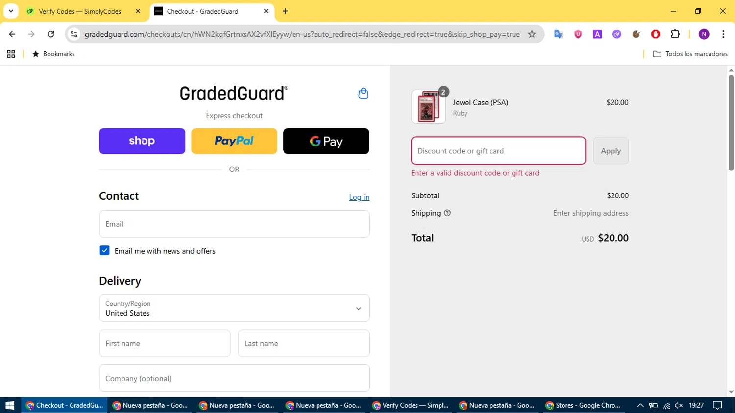The height and width of the screenshot is (413, 735).
Task: Open Verify Codes taskbar window
Action: [x=410, y=405]
